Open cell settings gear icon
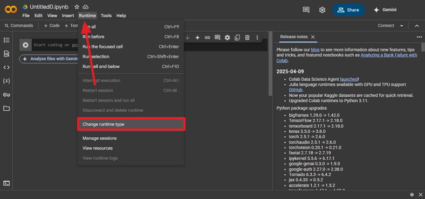The height and width of the screenshot is (199, 425). pyautogui.click(x=227, y=38)
